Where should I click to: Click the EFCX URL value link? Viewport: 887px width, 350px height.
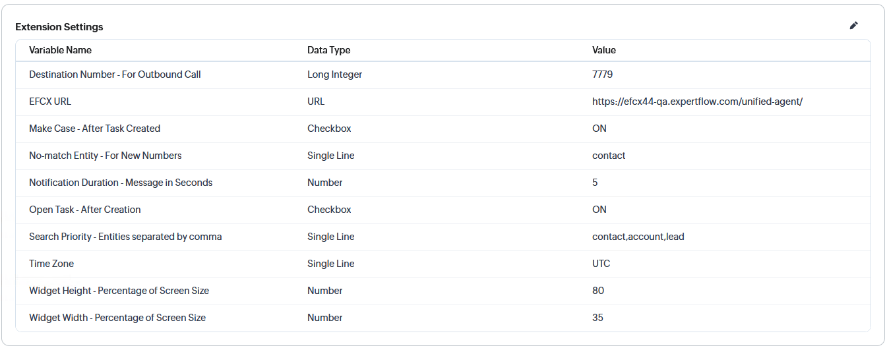pyautogui.click(x=697, y=102)
